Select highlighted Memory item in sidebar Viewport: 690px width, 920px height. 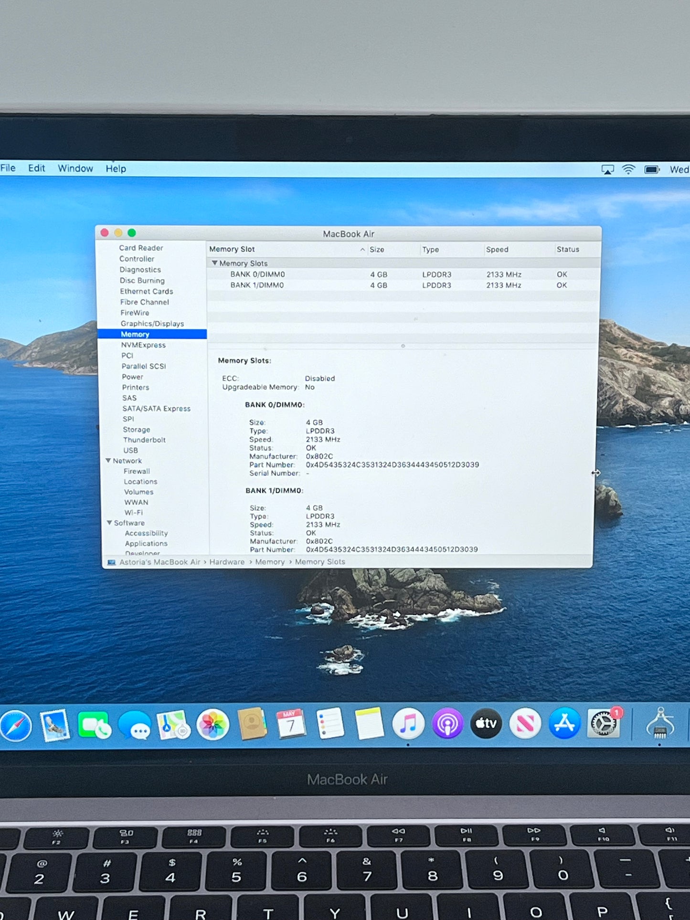click(x=152, y=334)
